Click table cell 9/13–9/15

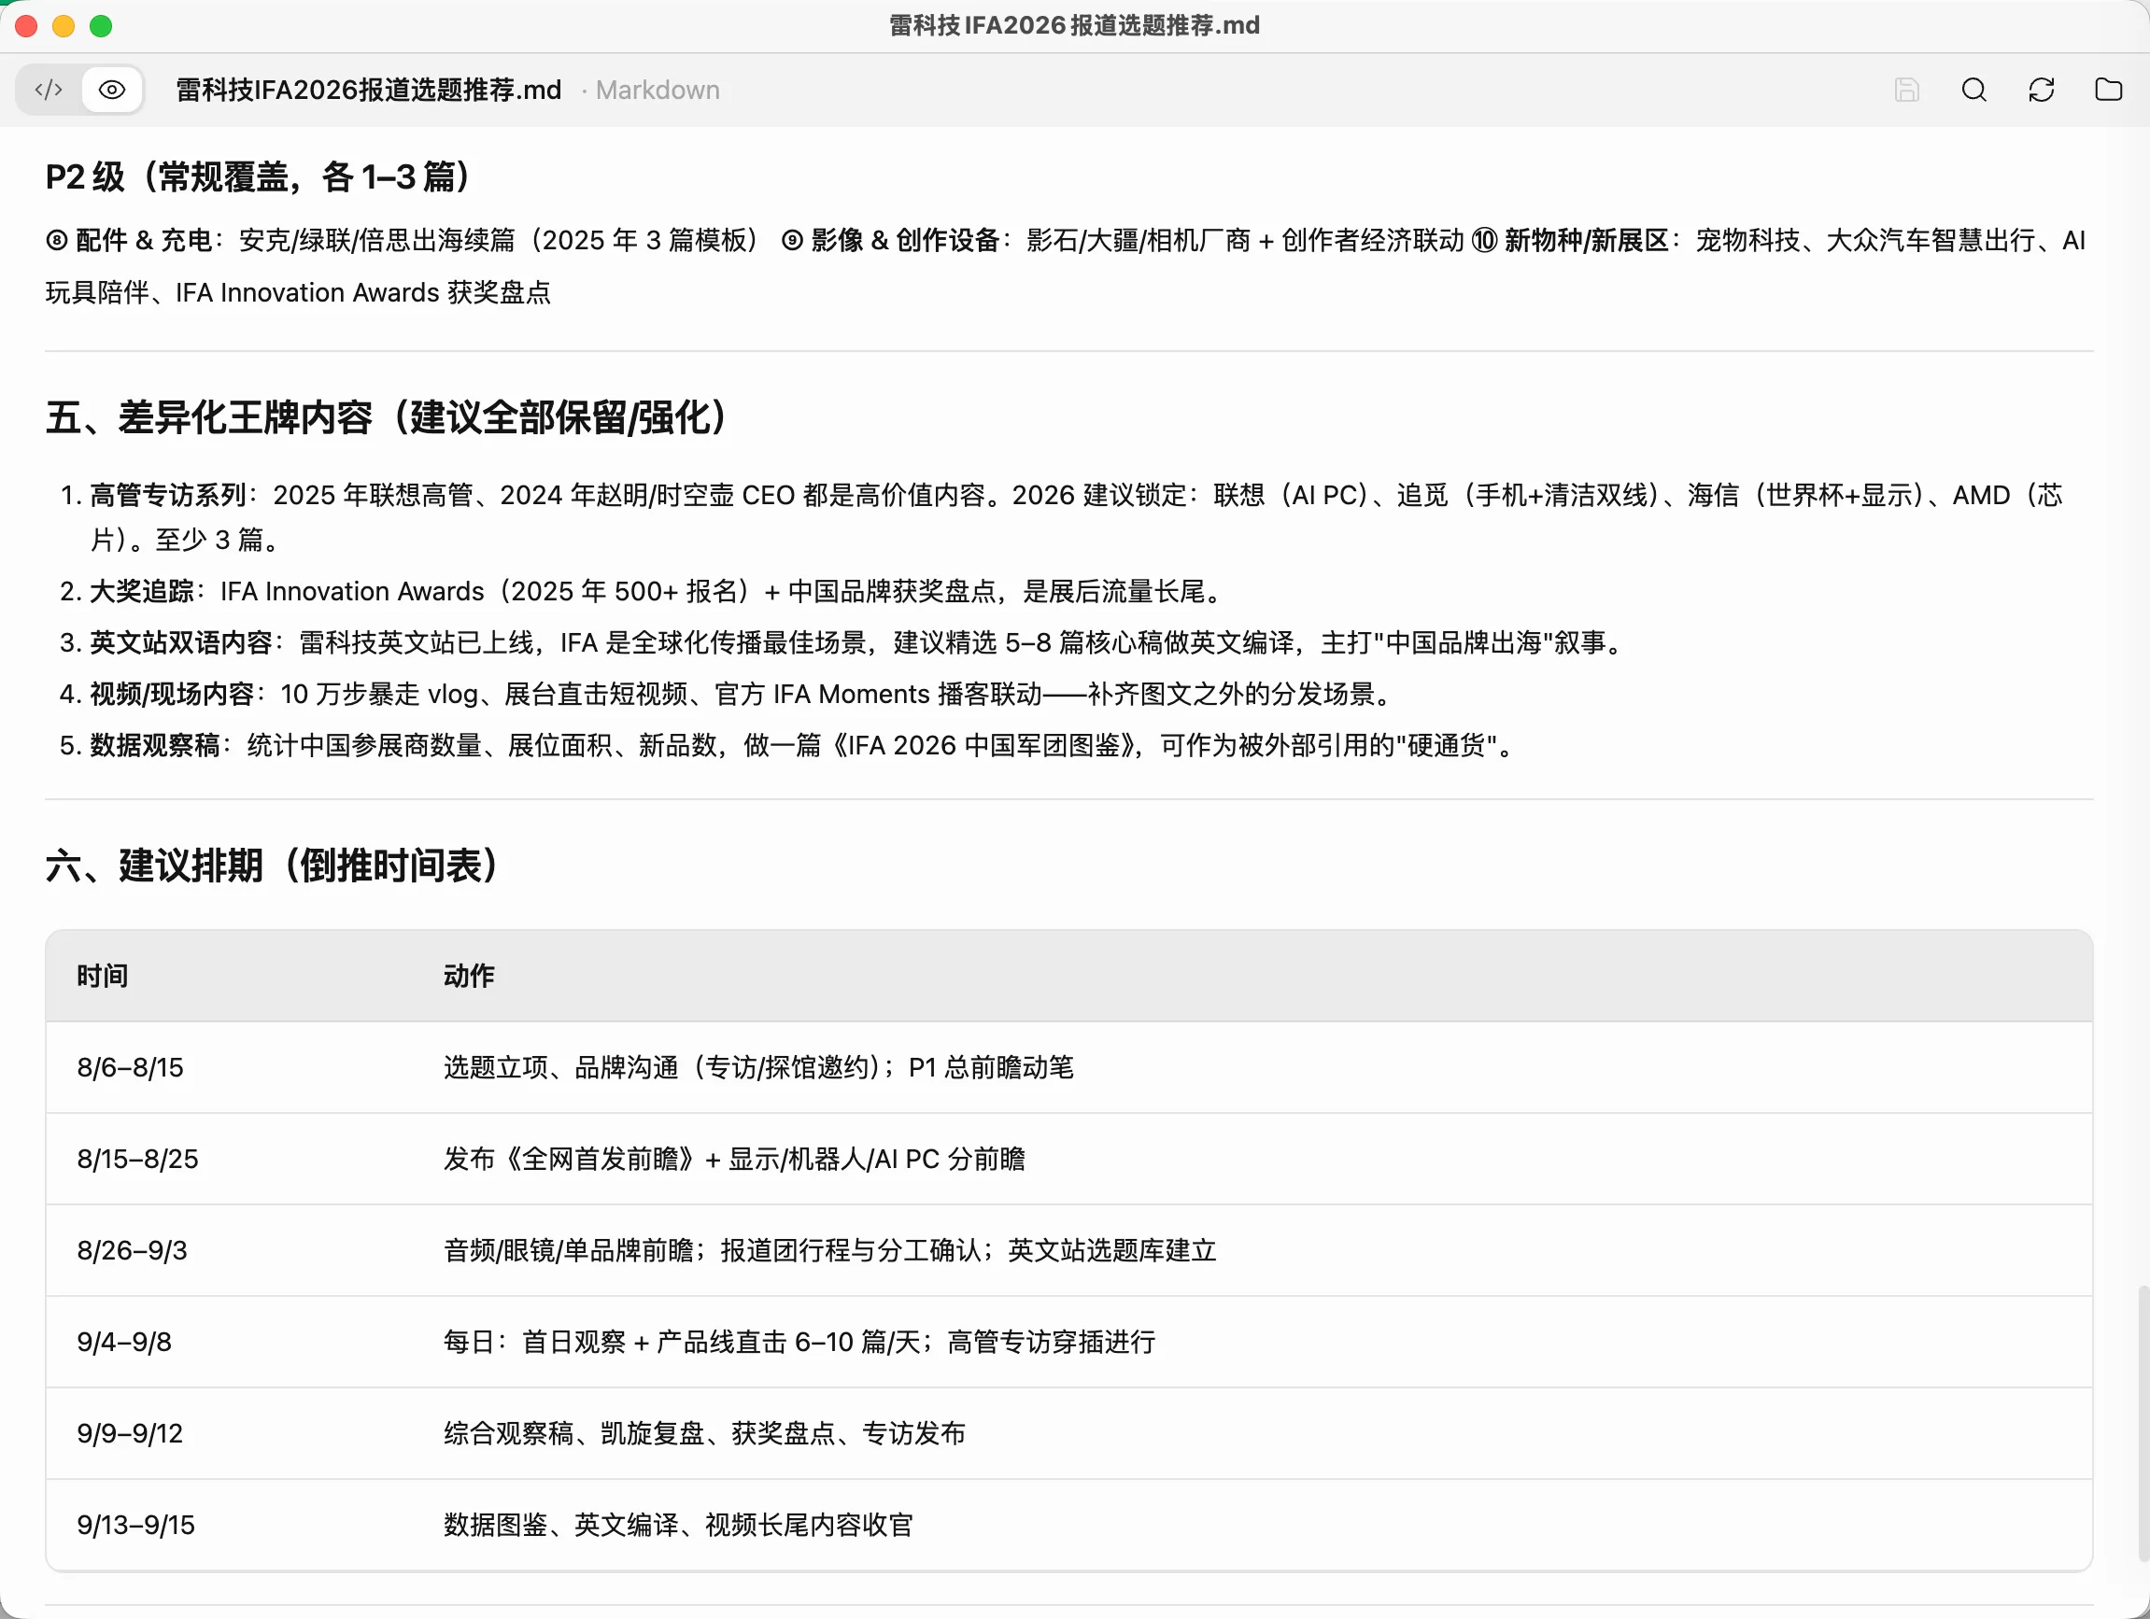pos(136,1524)
